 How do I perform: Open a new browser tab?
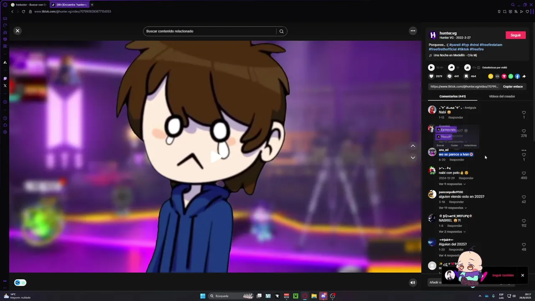tap(92, 5)
